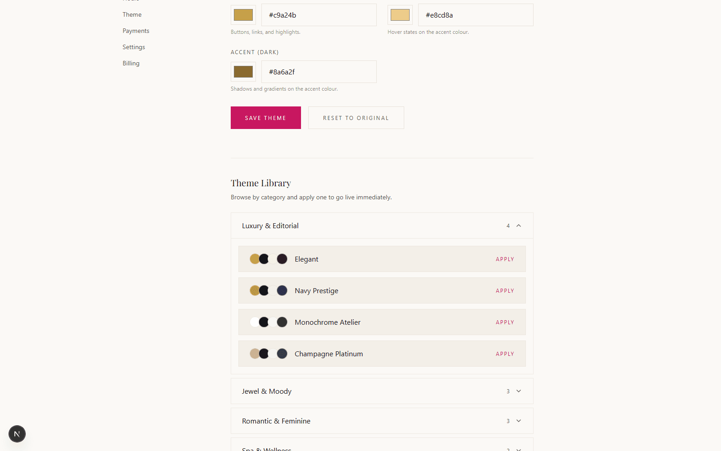Screen dimensions: 721x451
Task: Open the Theme sidebar page
Action: (x=132, y=14)
